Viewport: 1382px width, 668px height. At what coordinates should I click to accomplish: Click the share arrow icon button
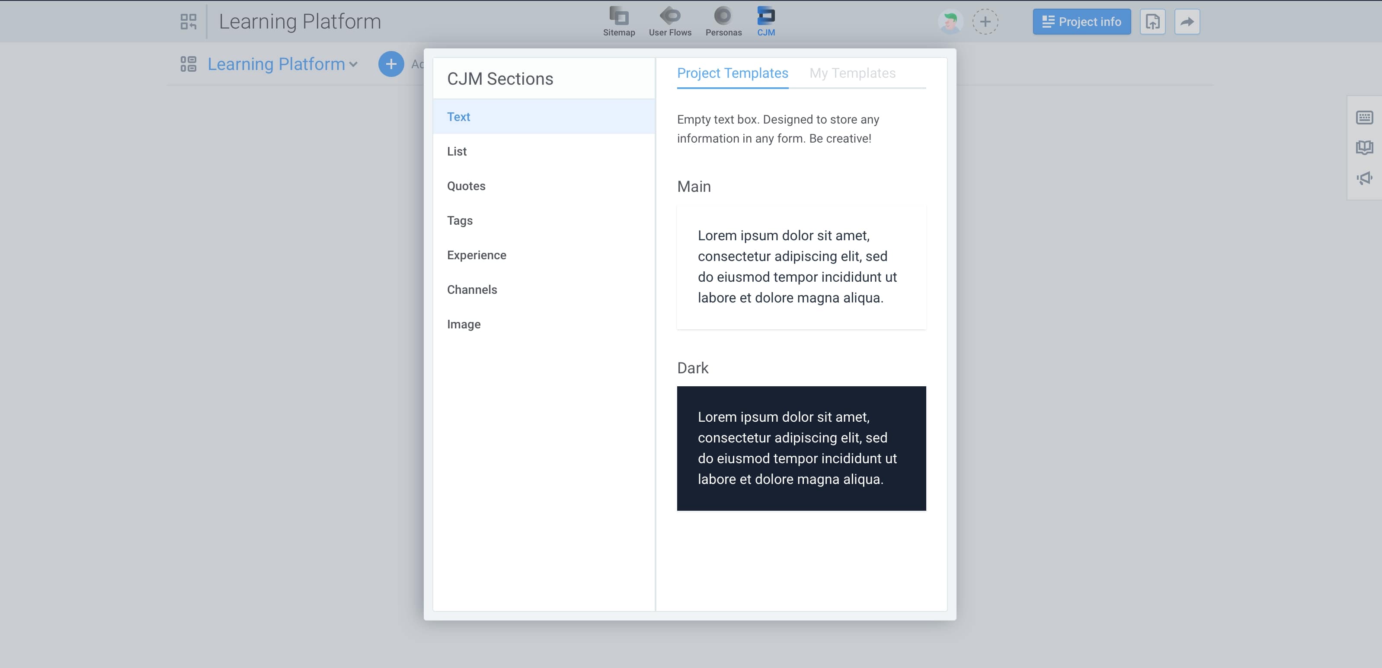click(1187, 22)
